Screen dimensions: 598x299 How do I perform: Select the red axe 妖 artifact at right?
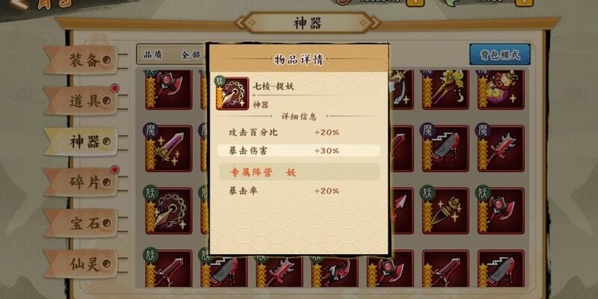tap(501, 210)
